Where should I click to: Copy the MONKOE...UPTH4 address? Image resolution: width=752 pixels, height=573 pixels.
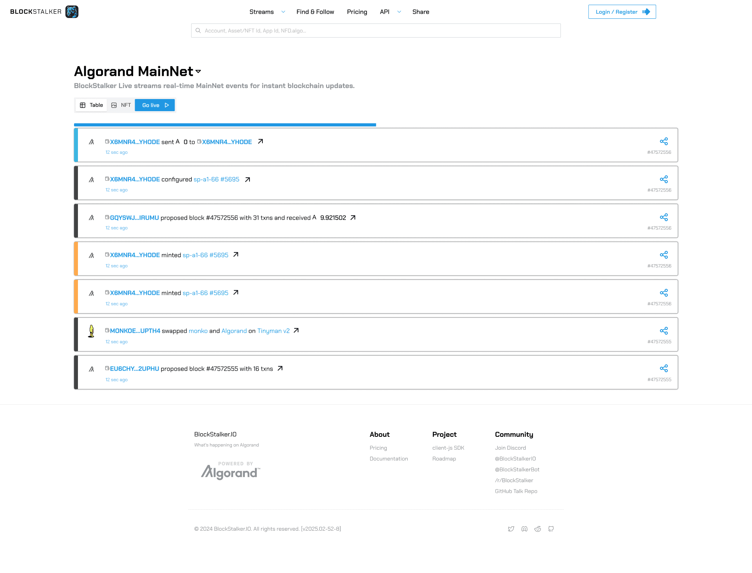pyautogui.click(x=107, y=330)
